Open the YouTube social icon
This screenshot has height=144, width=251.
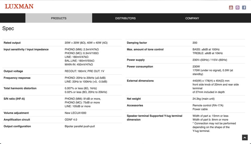(x=231, y=8)
